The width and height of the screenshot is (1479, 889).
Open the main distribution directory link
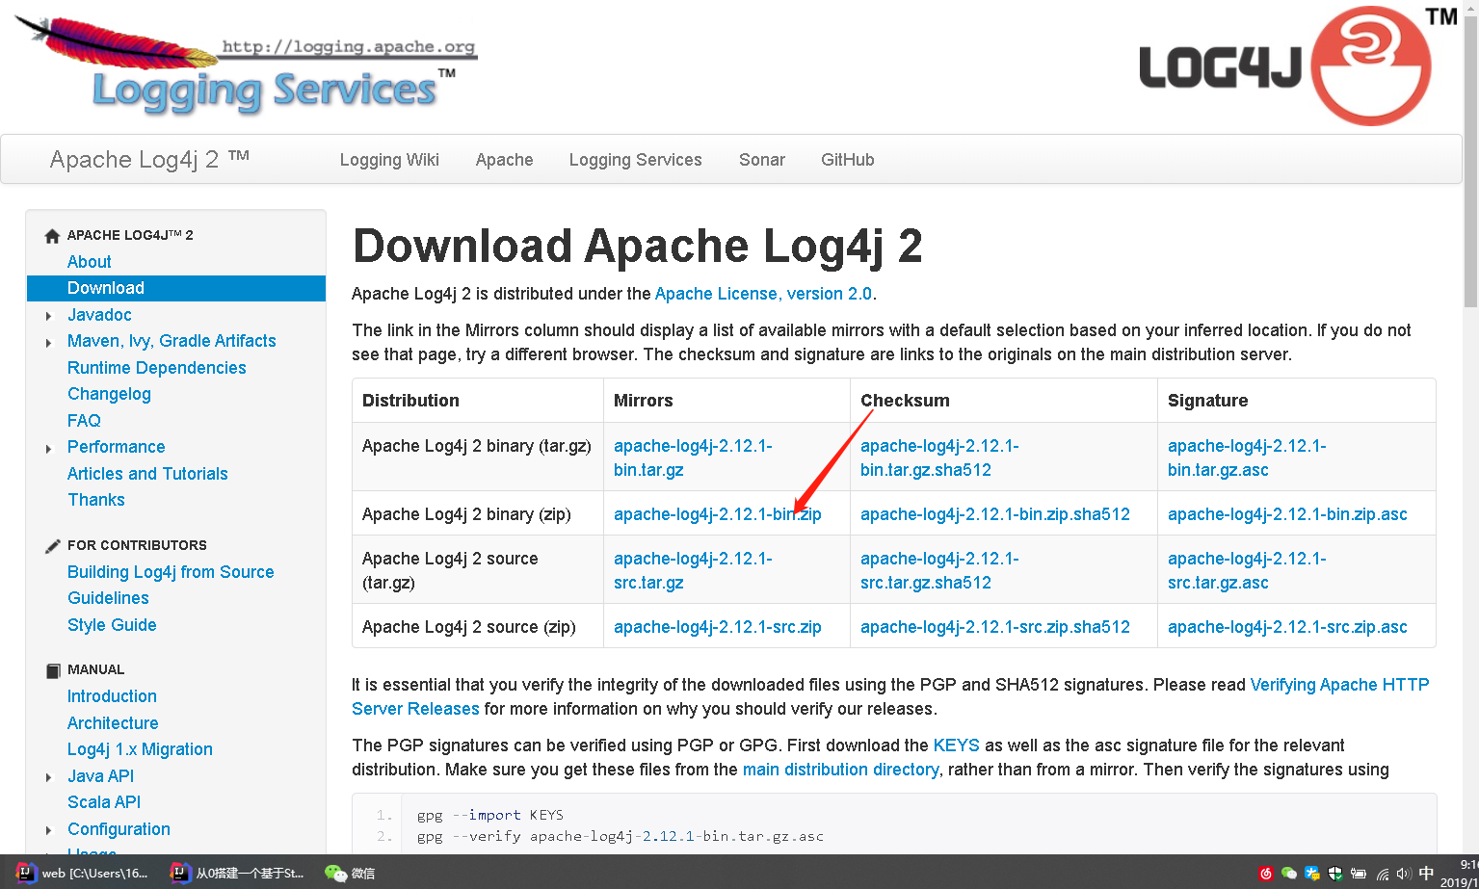[840, 770]
